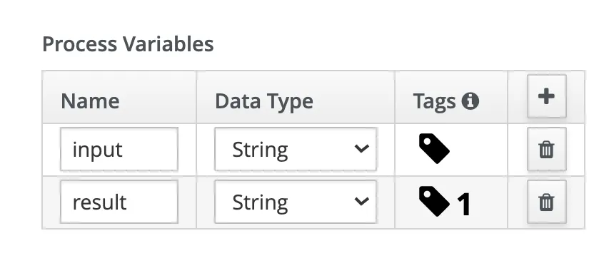Viewport: 614px width, 278px height.
Task: Delete the result variable using trash icon
Action: coord(546,202)
